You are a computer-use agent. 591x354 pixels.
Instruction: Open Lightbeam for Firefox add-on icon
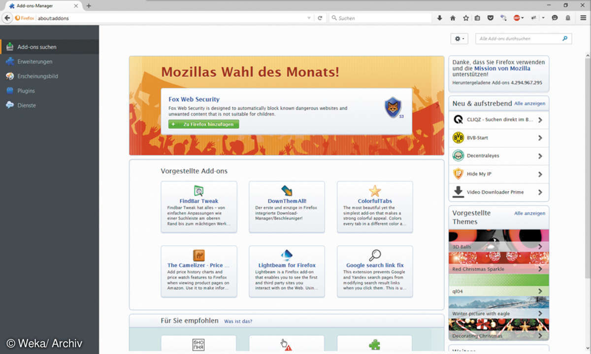click(x=287, y=255)
